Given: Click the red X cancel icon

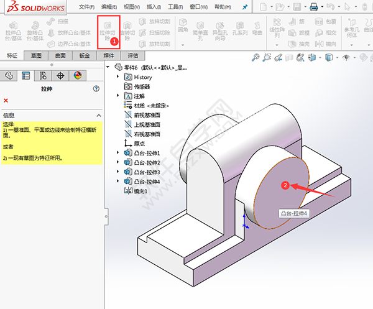Looking at the screenshot, I should 6,101.
